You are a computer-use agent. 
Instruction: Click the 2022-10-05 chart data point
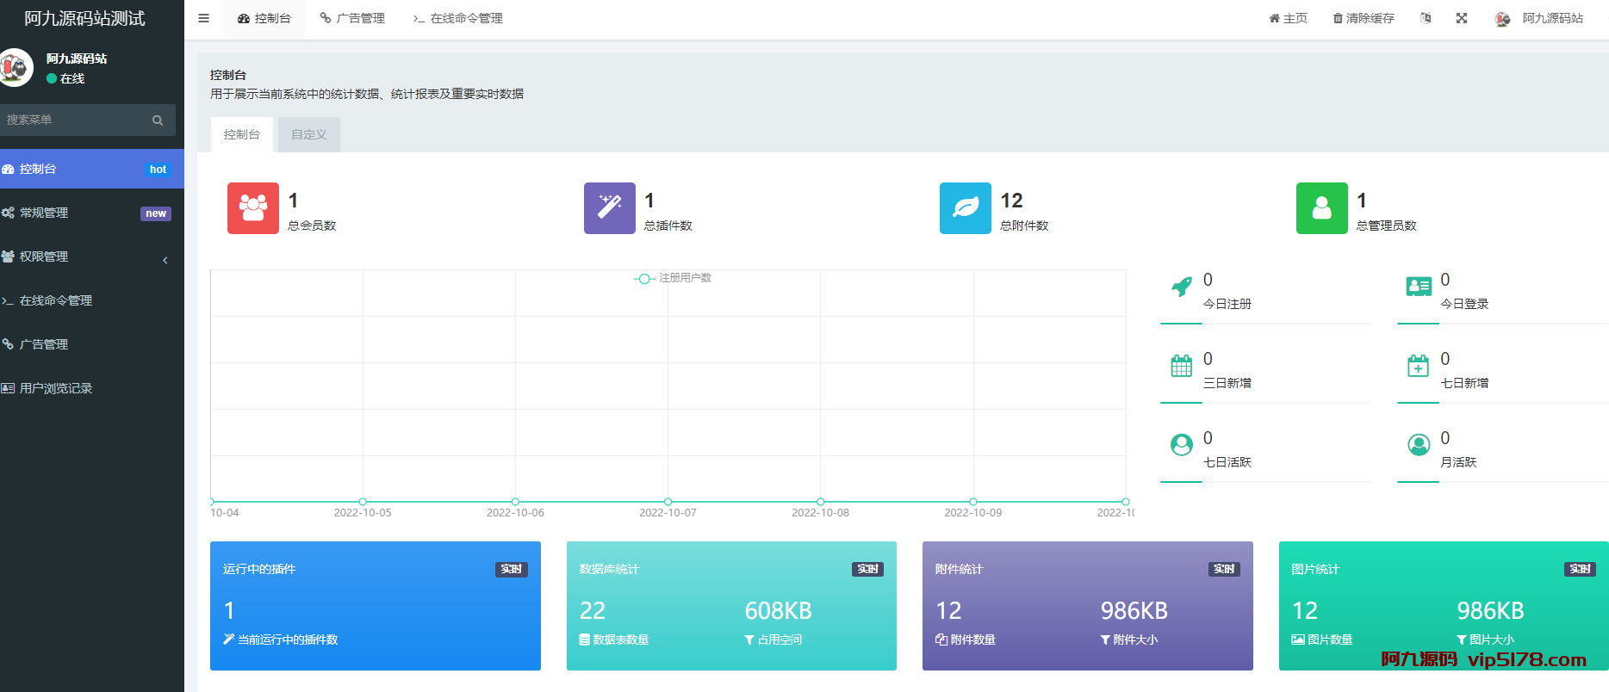[363, 502]
